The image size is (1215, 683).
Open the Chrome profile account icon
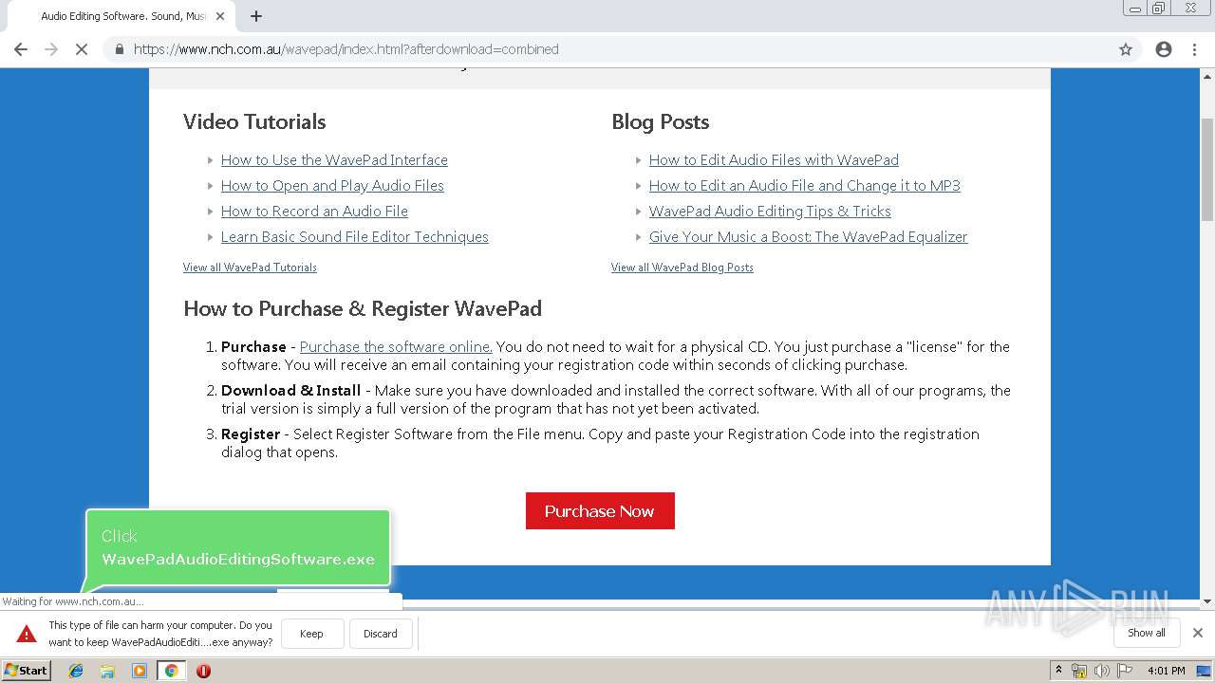(x=1164, y=49)
